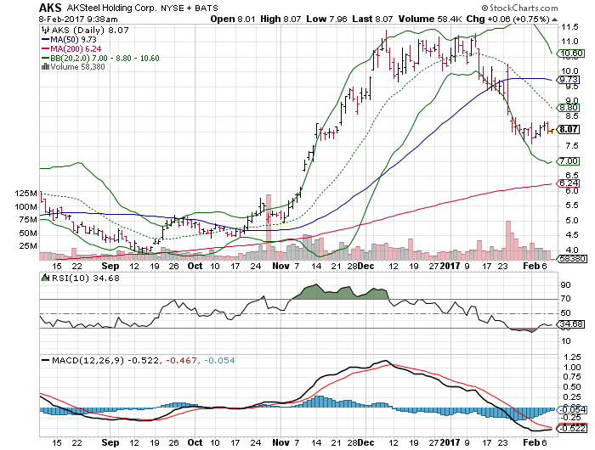Click the MACD(12,26,9) -0.522 label
595x450 pixels.
[x=105, y=360]
